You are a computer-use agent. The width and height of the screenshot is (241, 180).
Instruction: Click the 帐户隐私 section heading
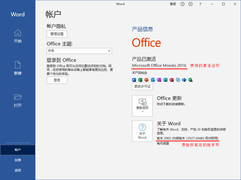coord(56,26)
